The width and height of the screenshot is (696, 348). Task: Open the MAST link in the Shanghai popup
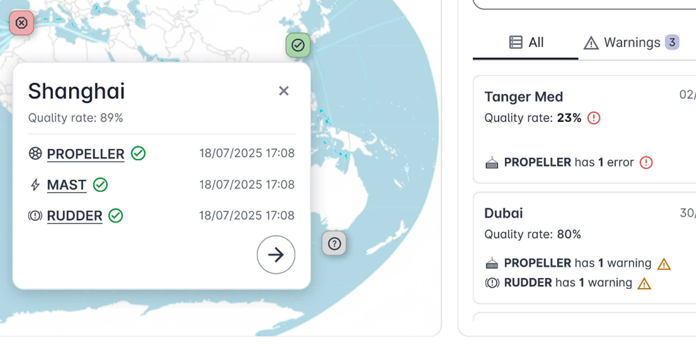[x=66, y=185]
